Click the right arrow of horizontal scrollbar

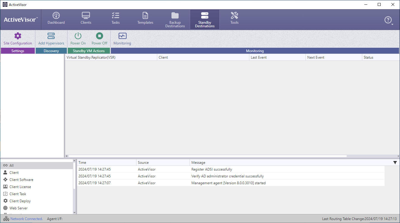398,156
